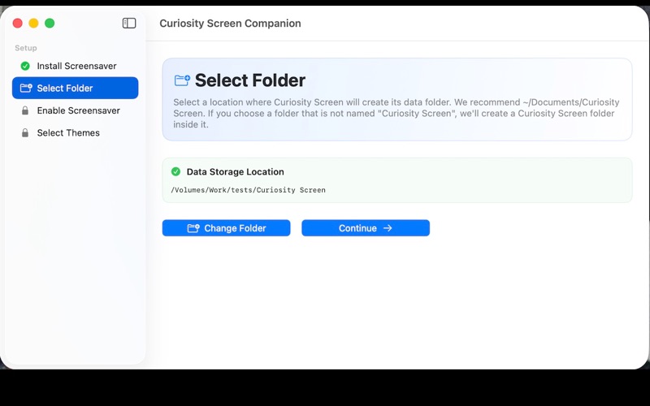The image size is (650, 406).
Task: Click the Data Storage Location label
Action: tap(235, 171)
